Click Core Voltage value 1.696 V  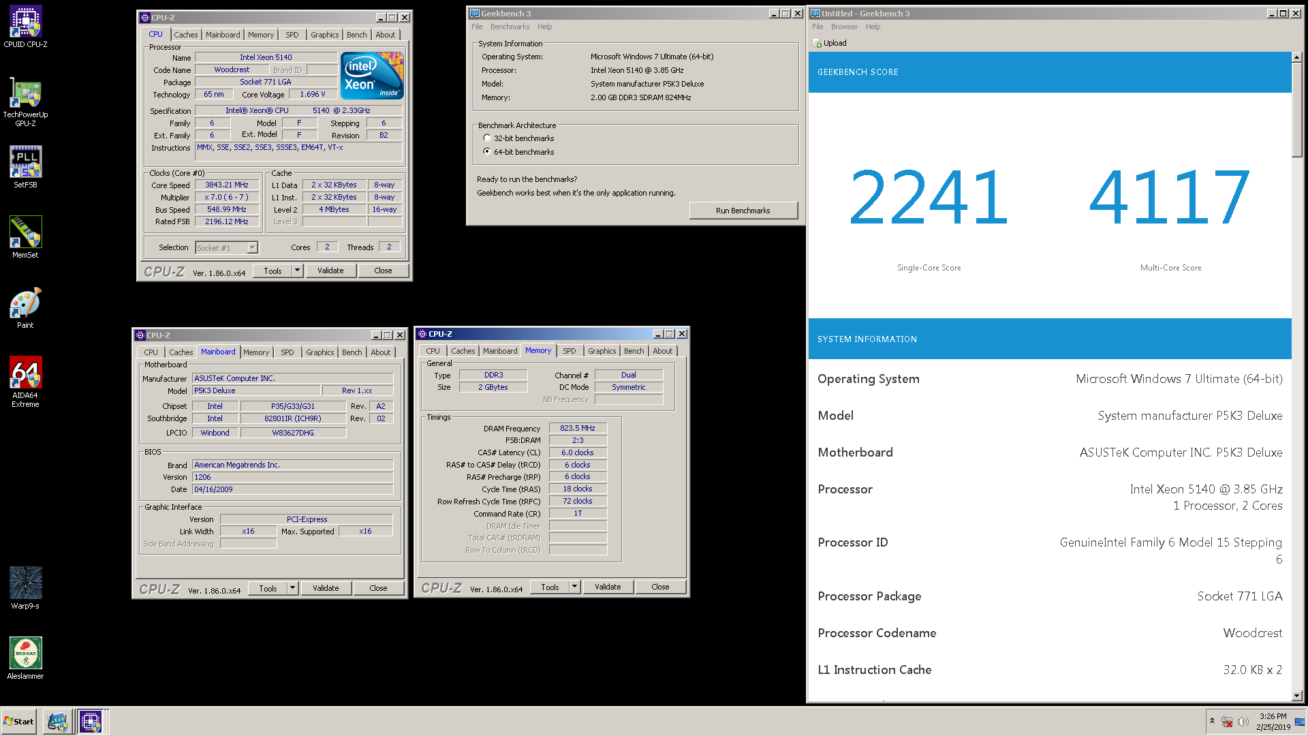313,94
